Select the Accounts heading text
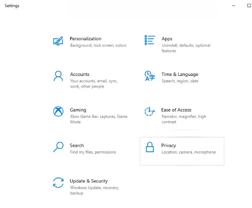The width and height of the screenshot is (252, 208). click(x=79, y=74)
